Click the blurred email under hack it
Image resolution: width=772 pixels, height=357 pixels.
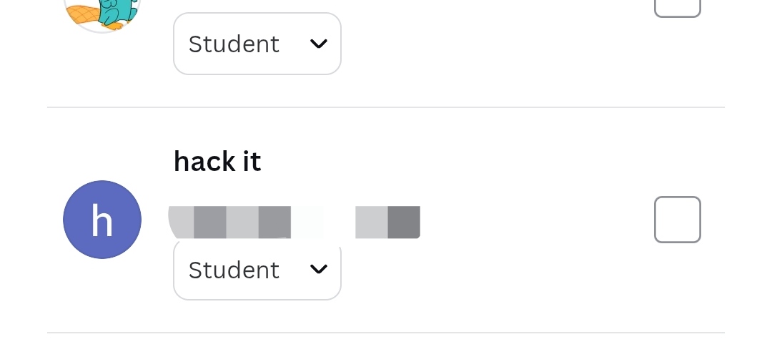pos(294,222)
